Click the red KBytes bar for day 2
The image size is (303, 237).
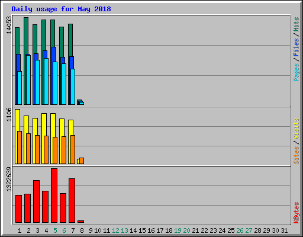(27, 209)
